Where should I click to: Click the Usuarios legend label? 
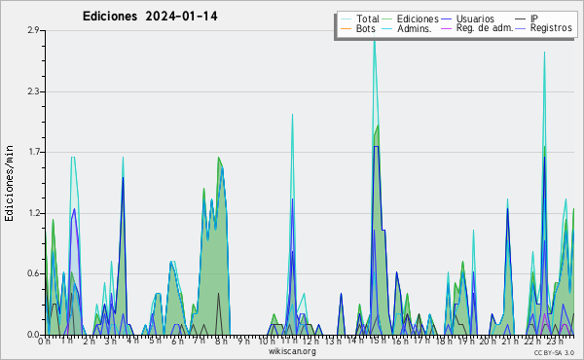(475, 18)
